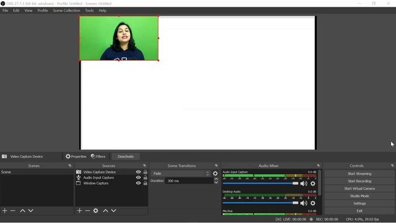Open the File menu
The width and height of the screenshot is (396, 223).
coord(5,11)
